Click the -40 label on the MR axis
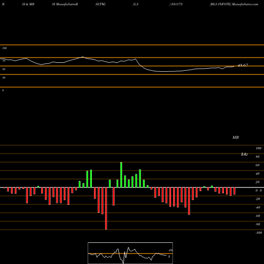 coord(258,208)
